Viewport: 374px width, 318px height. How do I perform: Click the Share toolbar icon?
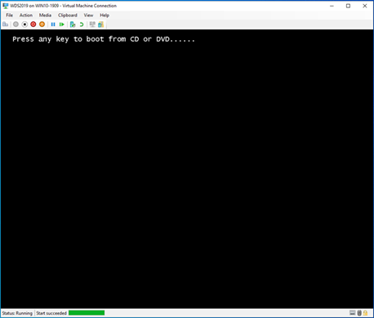click(x=101, y=25)
